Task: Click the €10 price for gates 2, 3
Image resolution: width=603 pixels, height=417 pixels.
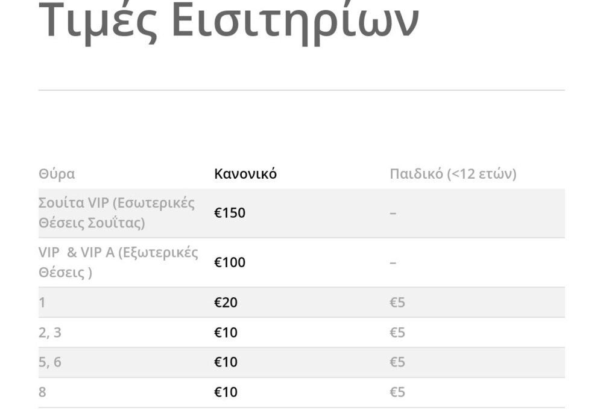Action: [226, 333]
